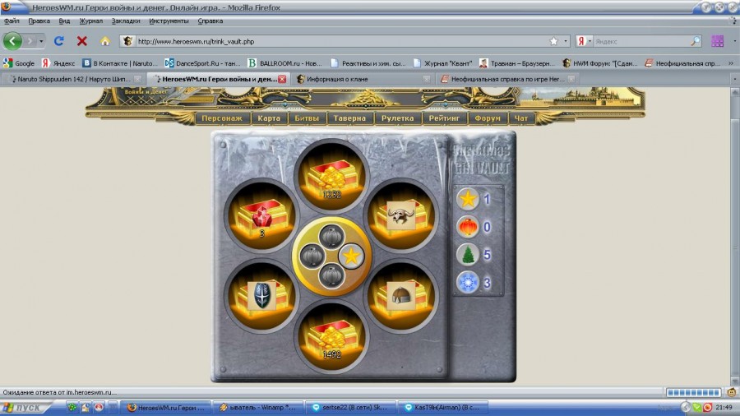Close the HeroesWM.ru tab with red X
Viewport: 740px width, 416px height.
coord(282,79)
